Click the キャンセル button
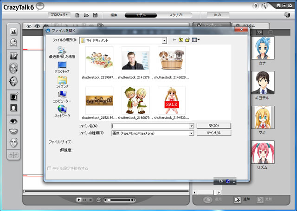The image size is (297, 211). click(213, 133)
